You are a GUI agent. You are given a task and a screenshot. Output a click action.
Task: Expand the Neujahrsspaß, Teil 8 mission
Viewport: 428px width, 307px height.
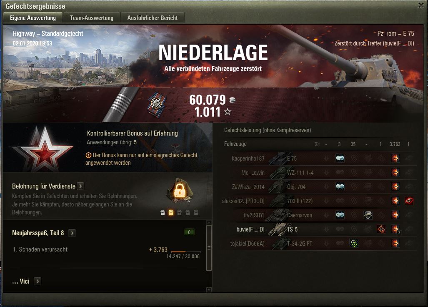click(x=72, y=233)
